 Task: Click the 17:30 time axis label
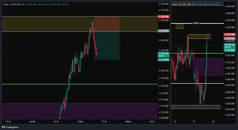tap(104, 121)
